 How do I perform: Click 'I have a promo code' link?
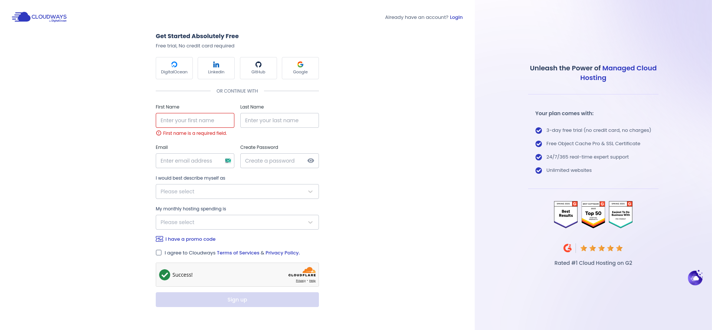pyautogui.click(x=190, y=239)
